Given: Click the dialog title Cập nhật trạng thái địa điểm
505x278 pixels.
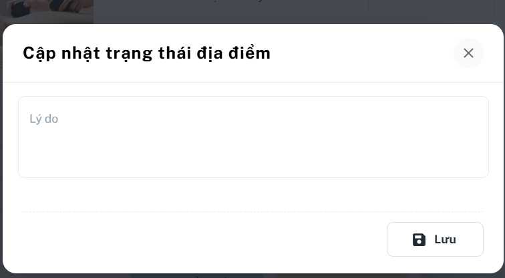Looking at the screenshot, I should point(146,53).
